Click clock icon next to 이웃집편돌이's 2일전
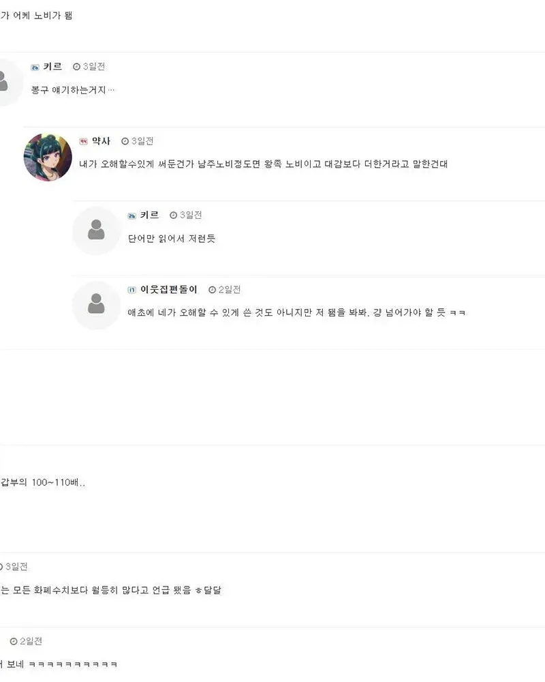 (x=212, y=290)
